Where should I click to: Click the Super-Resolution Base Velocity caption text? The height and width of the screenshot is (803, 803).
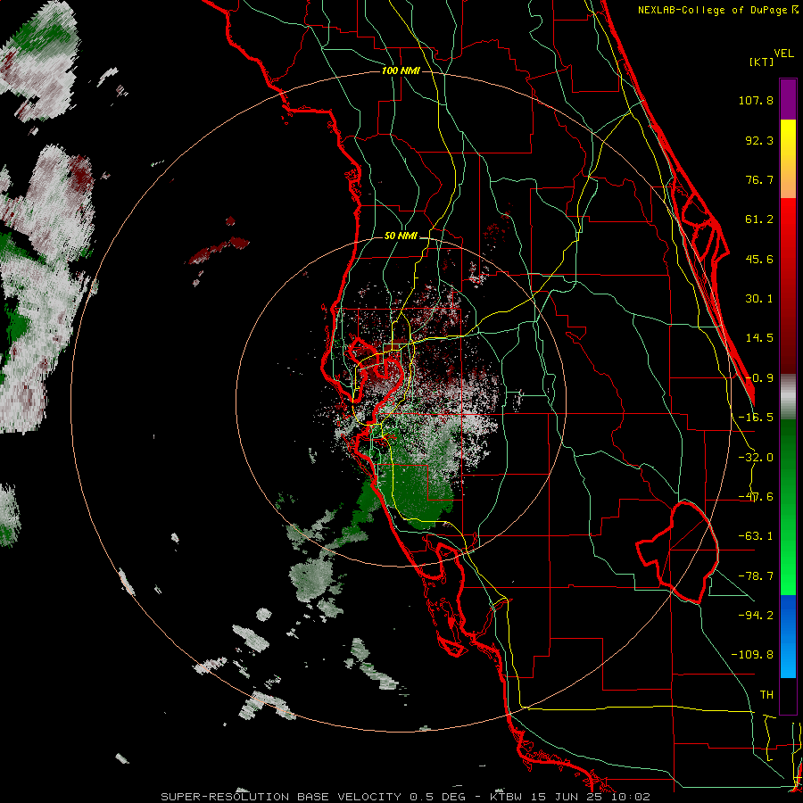pos(405,797)
